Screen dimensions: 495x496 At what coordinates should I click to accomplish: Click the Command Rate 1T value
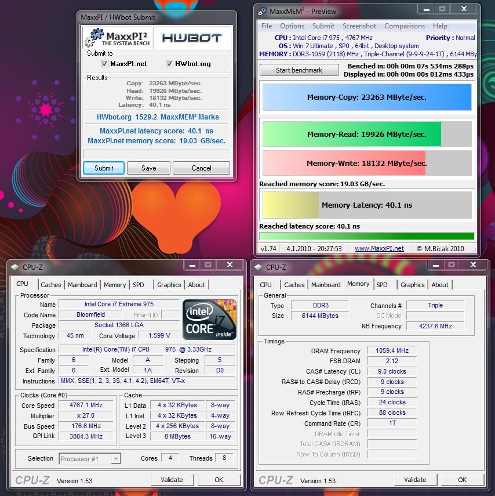[392, 423]
